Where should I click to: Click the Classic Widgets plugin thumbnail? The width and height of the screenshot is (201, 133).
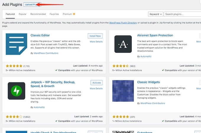point(123,91)
